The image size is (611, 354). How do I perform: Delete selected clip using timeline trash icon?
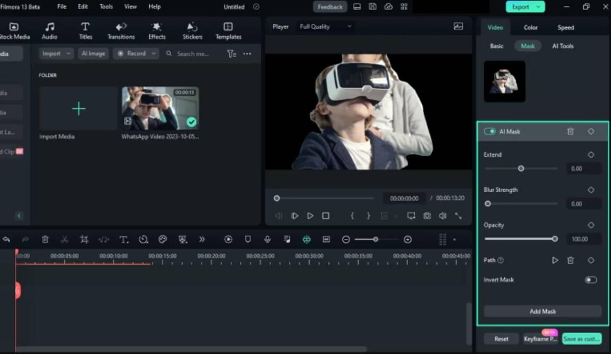[x=45, y=239]
